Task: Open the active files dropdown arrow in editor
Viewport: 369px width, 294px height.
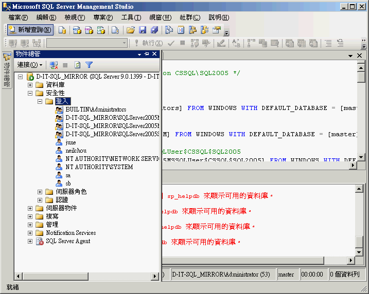Action: tap(350, 56)
